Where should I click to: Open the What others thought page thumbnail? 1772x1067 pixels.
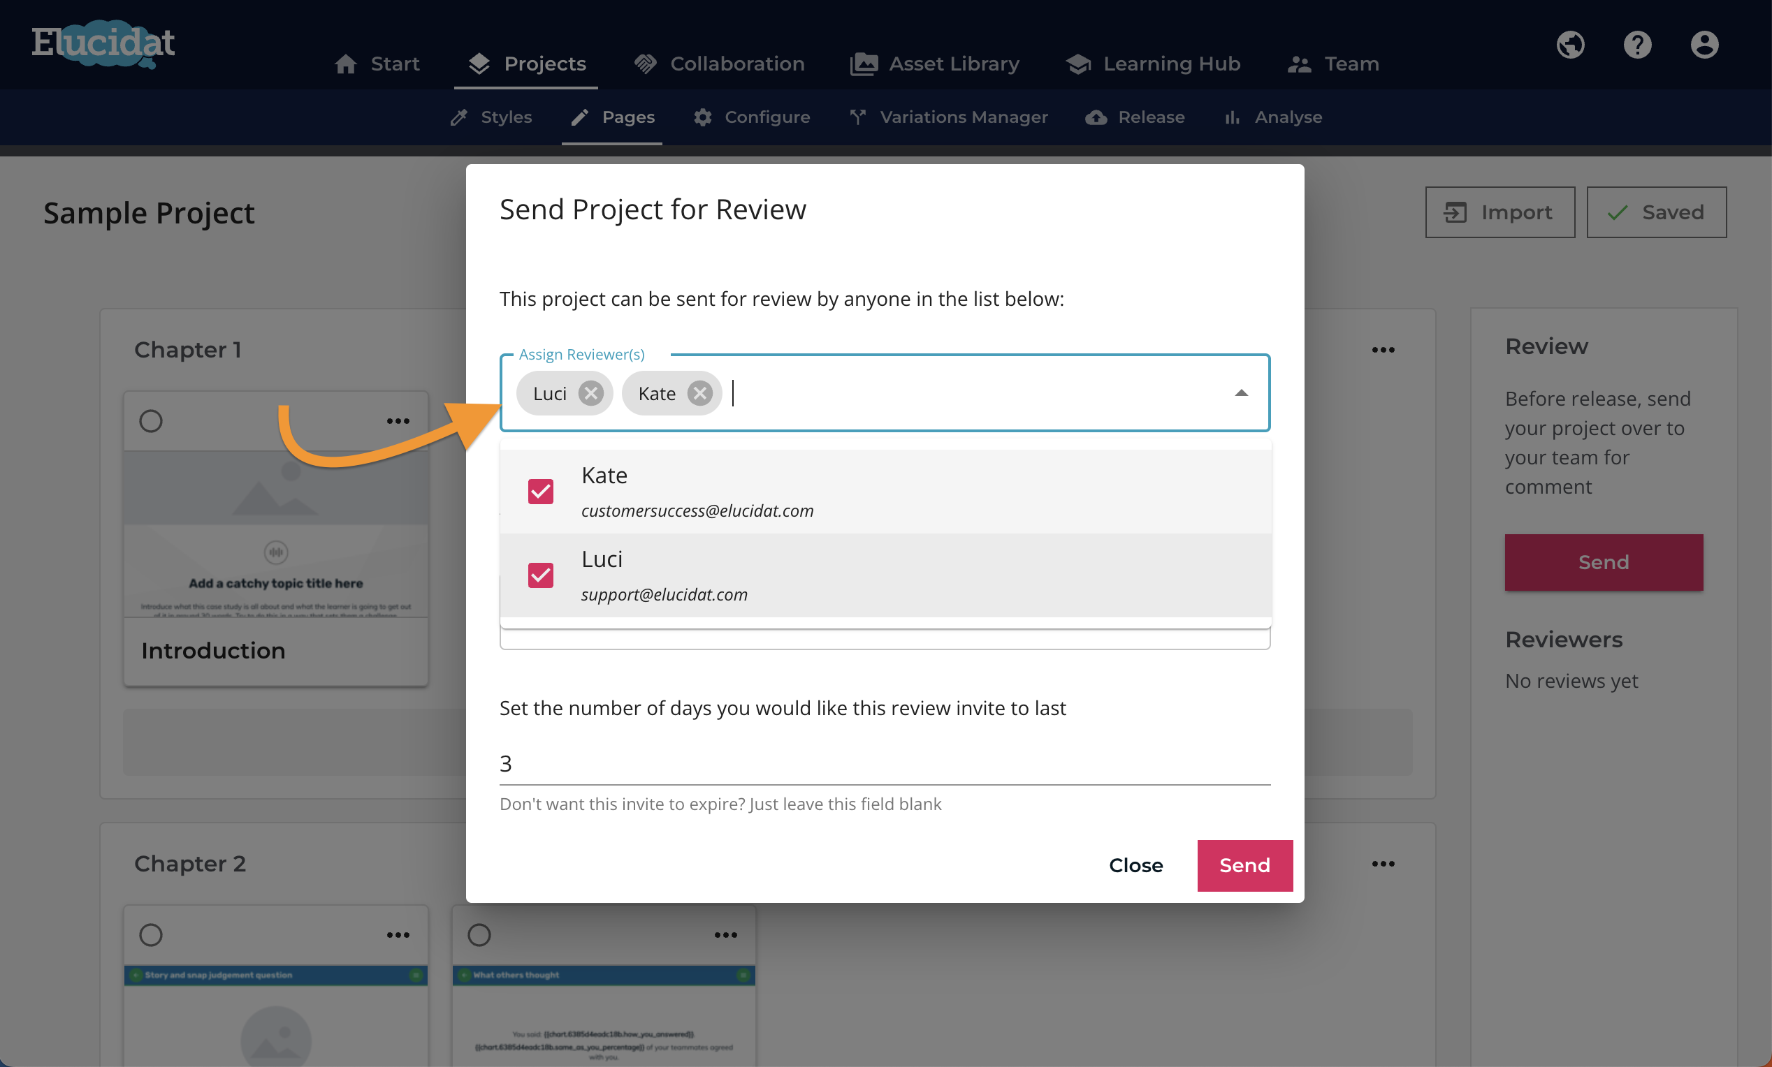[x=604, y=1016]
